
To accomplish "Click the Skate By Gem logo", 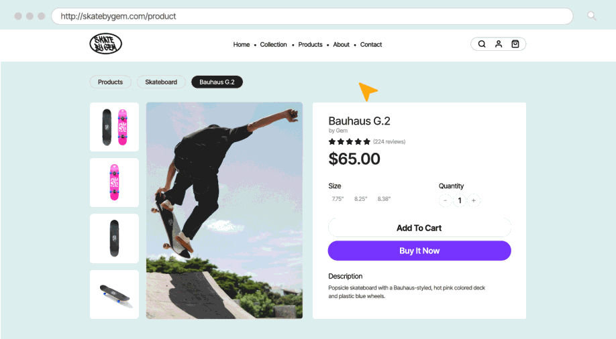I will click(105, 44).
